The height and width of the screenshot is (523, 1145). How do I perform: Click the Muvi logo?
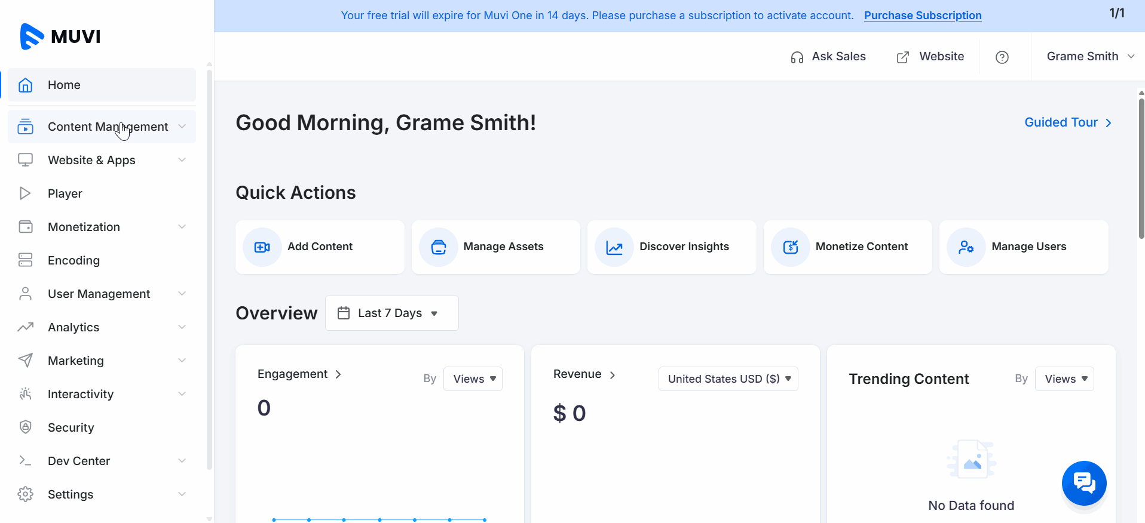pyautogui.click(x=60, y=36)
